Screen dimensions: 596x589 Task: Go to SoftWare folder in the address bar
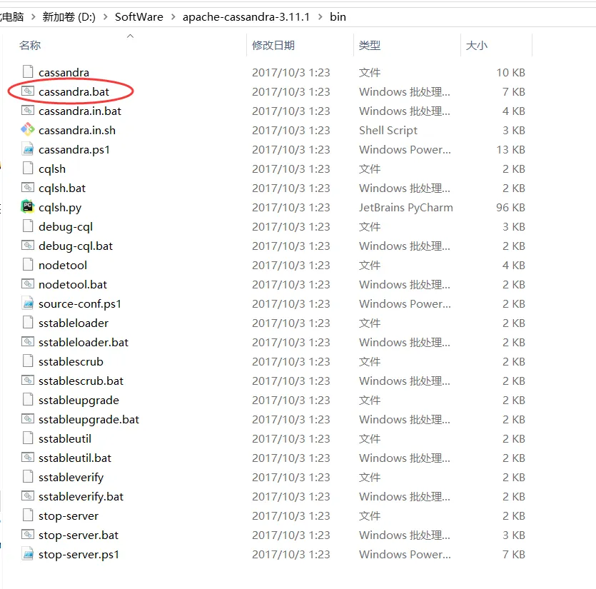138,17
